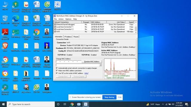Click the new MAC address input field
Viewport: 191px width, 107px height.
coord(69,62)
